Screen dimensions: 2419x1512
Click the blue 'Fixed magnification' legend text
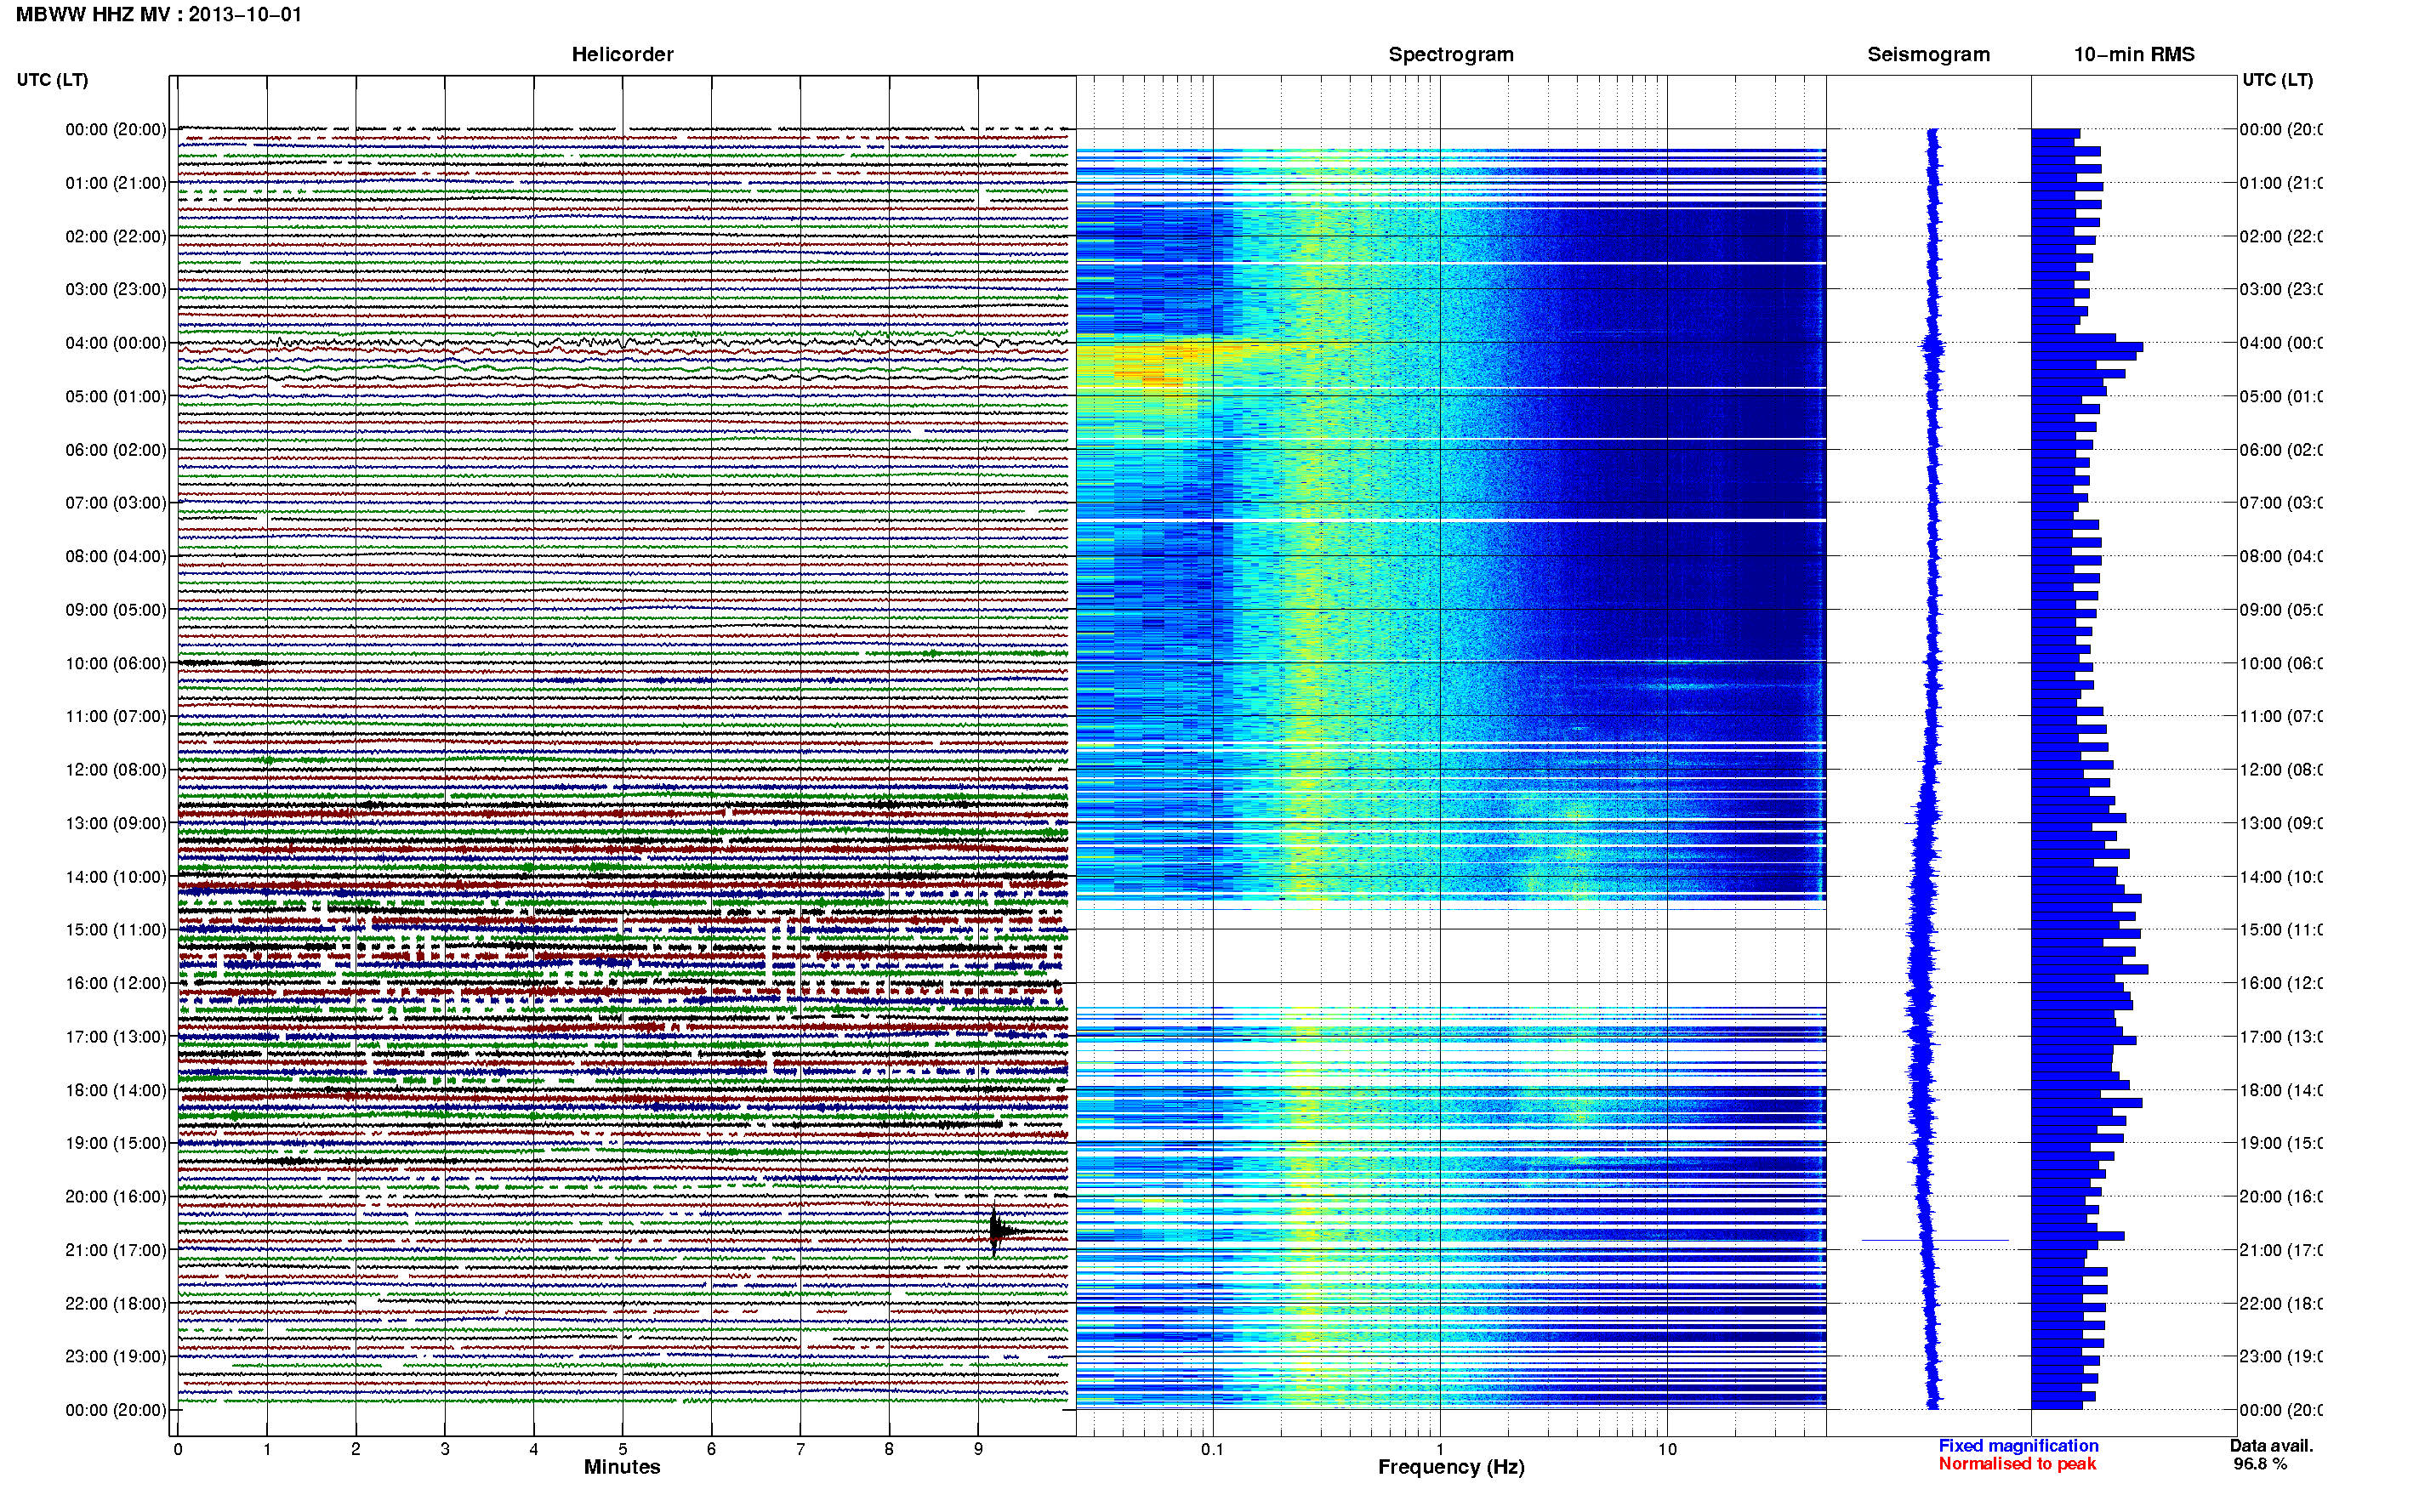2018,1445
